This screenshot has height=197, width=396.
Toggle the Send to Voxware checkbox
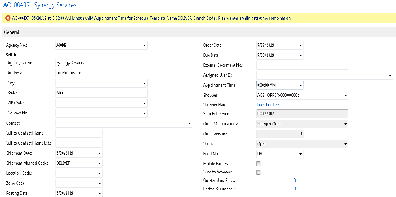258,172
